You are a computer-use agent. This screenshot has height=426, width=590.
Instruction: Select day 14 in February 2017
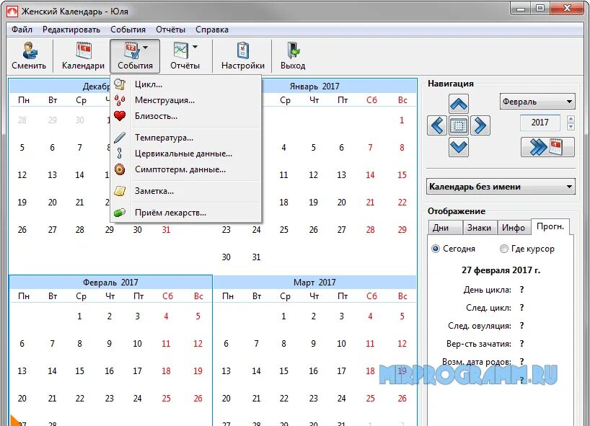(52, 371)
